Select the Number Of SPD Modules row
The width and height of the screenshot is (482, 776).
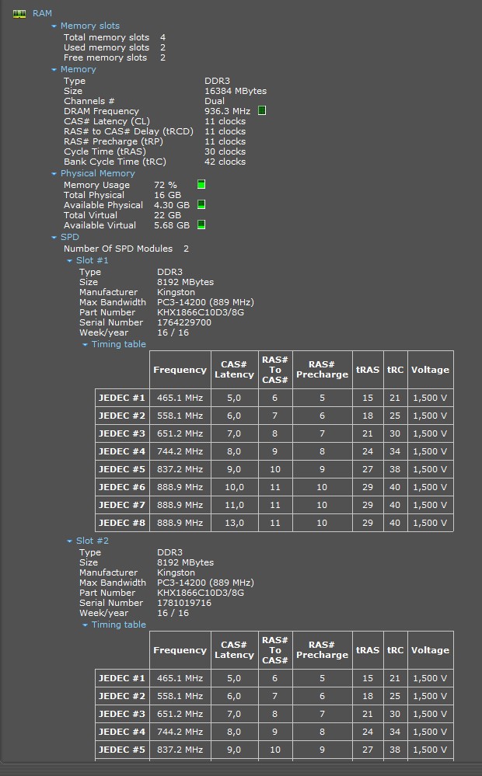click(x=126, y=249)
